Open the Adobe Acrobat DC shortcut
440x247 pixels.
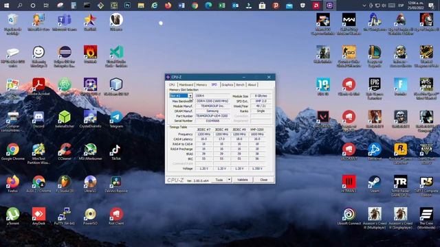point(38,89)
